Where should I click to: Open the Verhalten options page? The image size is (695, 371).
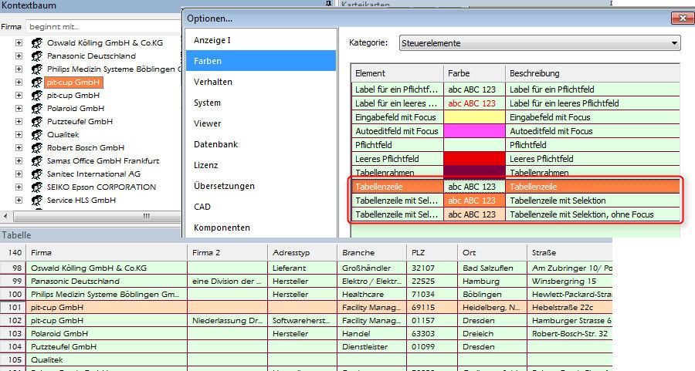click(261, 82)
